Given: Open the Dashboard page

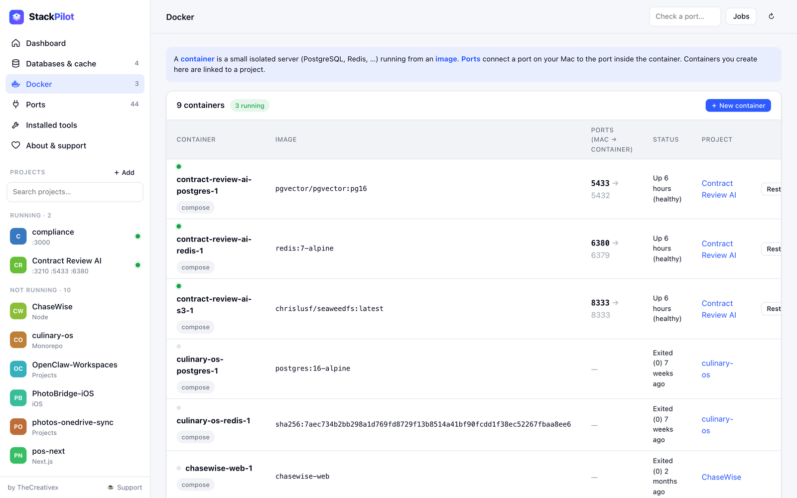Looking at the screenshot, I should [75, 43].
